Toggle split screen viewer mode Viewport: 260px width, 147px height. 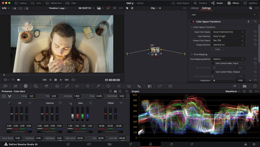click(20, 8)
